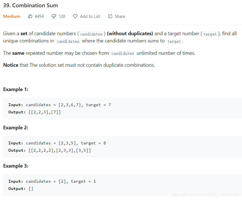242x200 pixels.
Task: Click the Share label
Action: 120,16
